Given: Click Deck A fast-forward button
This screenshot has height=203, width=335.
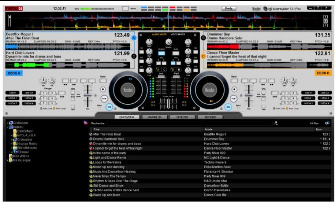Looking at the screenshot, I should point(74,81).
